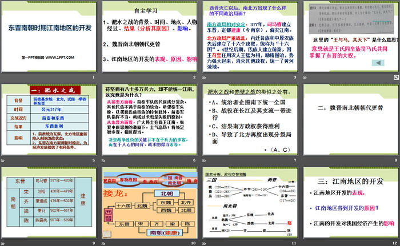Select slide 8 titled 魏晋南北朝朝代更替
400x246 pixels.
tap(351, 119)
